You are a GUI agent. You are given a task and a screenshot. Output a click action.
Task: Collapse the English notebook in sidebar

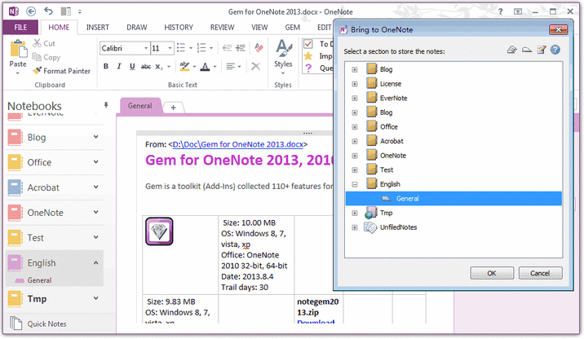[96, 262]
